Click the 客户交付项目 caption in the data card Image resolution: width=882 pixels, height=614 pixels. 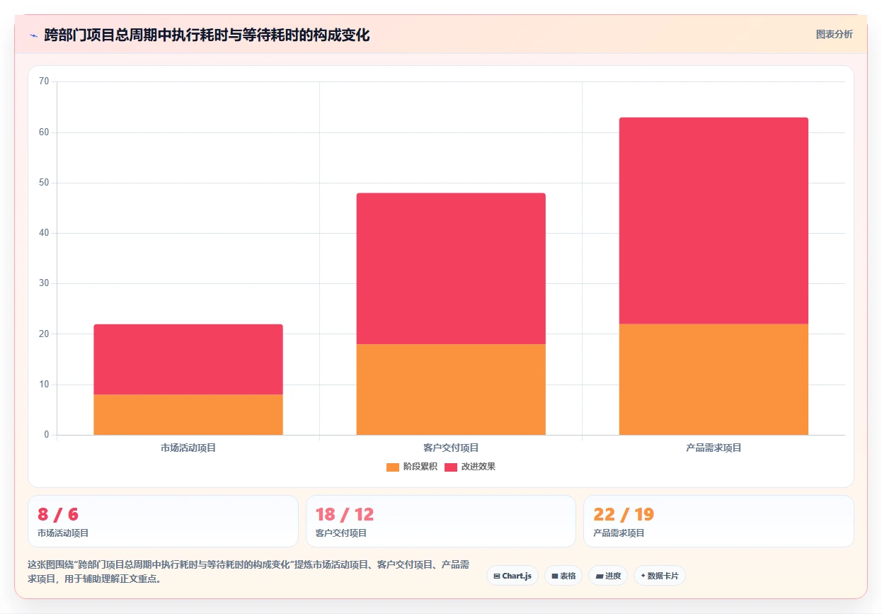[341, 533]
